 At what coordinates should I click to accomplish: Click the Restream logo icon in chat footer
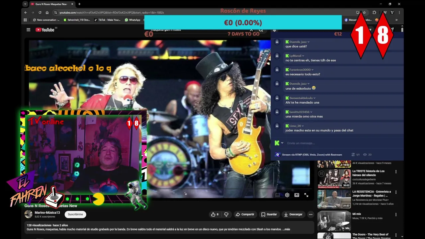coord(278,155)
